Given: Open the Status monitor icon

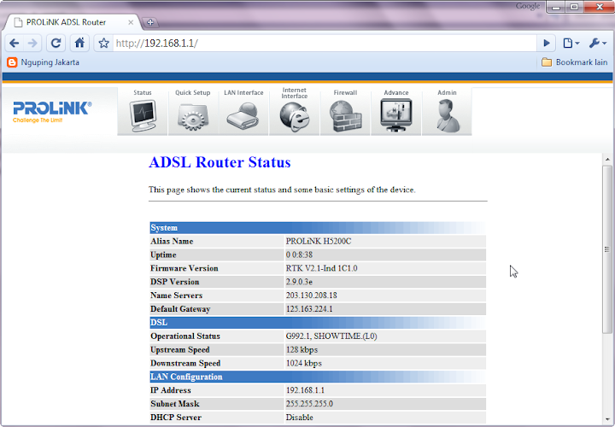Looking at the screenshot, I should pos(143,116).
